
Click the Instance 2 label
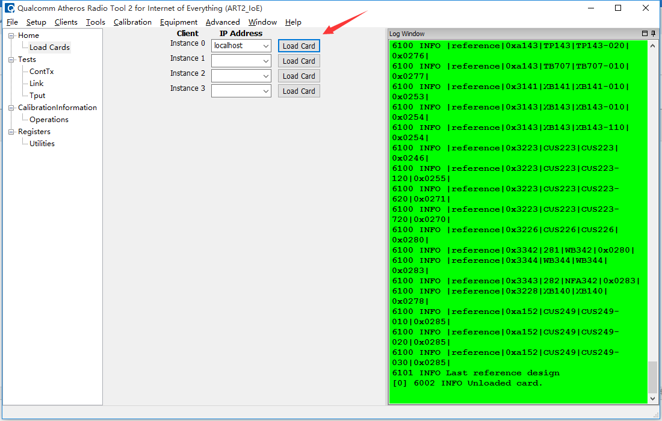[187, 73]
